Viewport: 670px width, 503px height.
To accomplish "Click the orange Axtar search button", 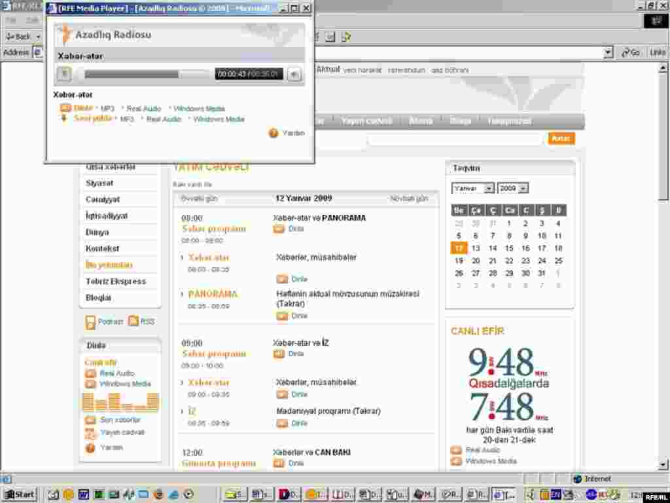I will [561, 139].
